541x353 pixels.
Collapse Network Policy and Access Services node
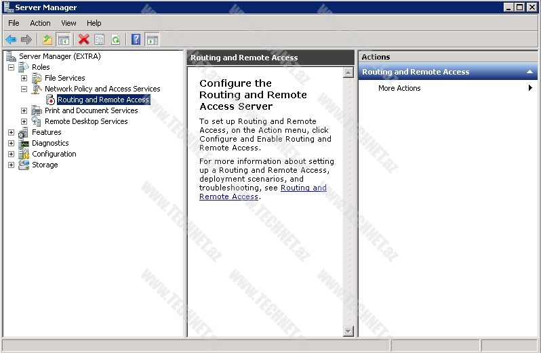[24, 89]
